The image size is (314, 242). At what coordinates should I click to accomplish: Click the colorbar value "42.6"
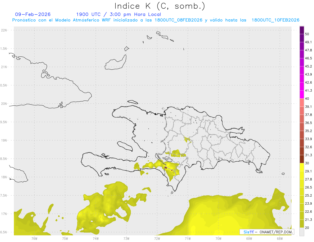[309, 82]
